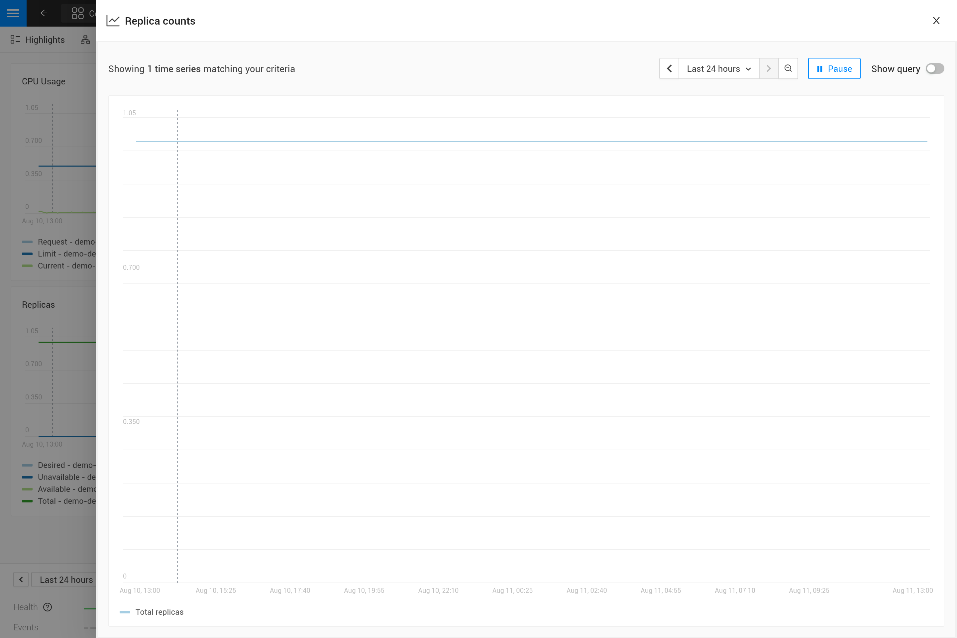
Task: Click the back arrow in the header
Action: click(x=44, y=13)
